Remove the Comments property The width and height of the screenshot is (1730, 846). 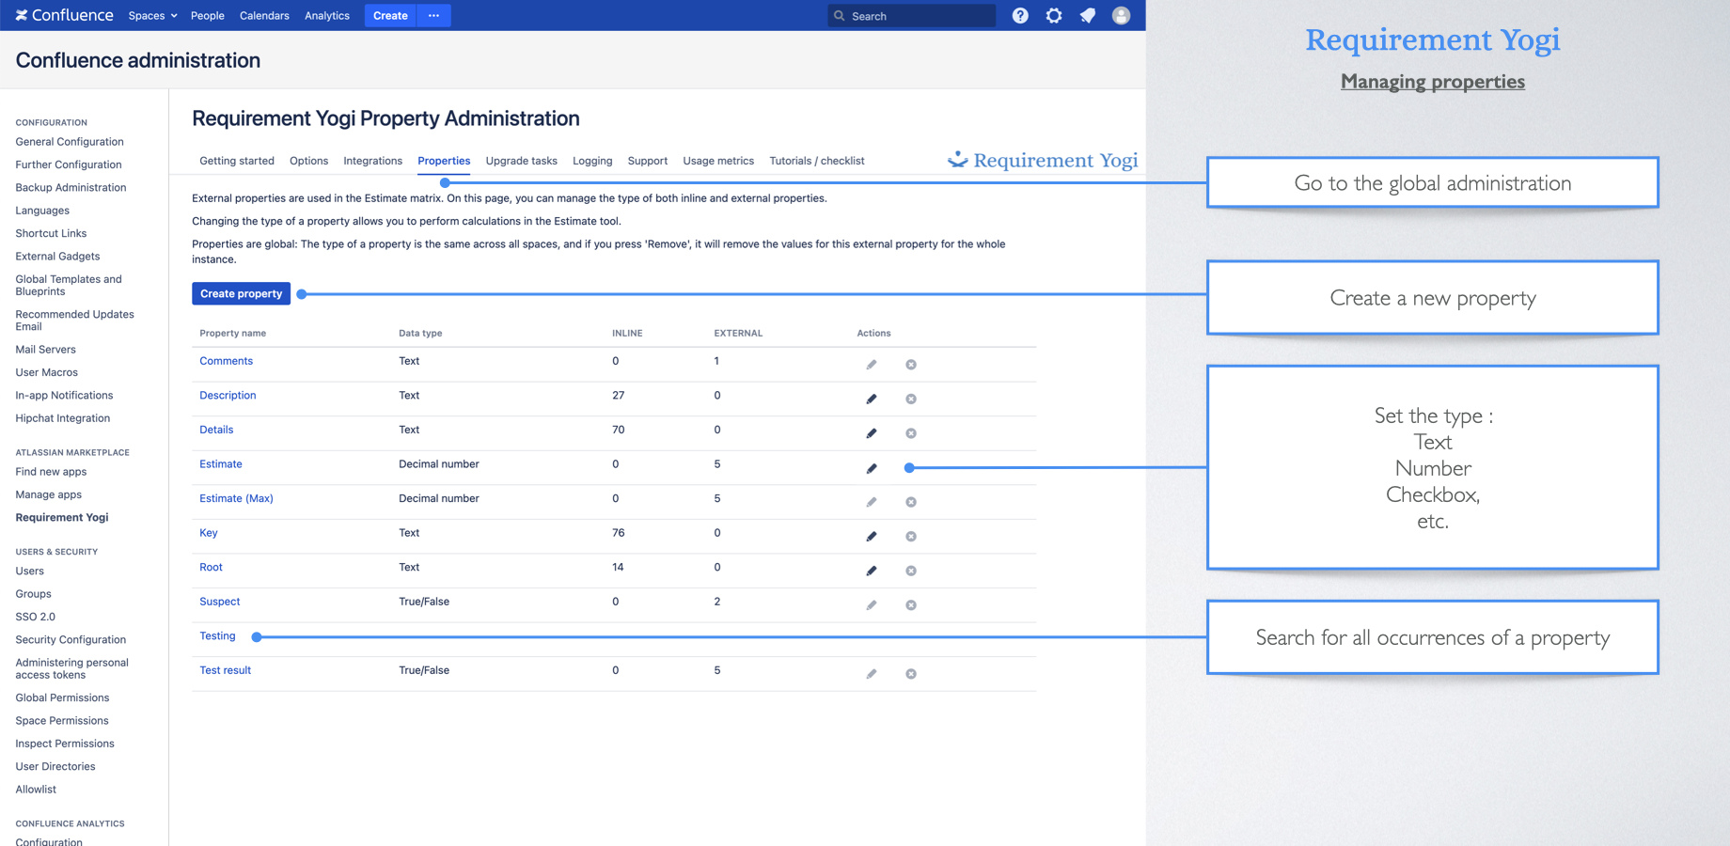point(911,365)
